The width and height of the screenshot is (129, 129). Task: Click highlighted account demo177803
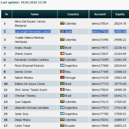click(x=100, y=32)
